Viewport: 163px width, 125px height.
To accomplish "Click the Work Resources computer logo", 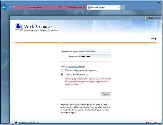I will click(x=19, y=27).
